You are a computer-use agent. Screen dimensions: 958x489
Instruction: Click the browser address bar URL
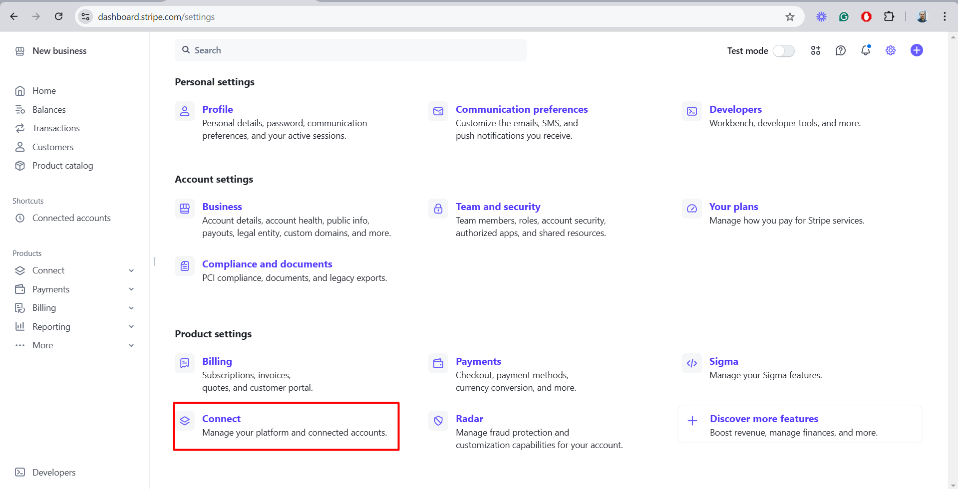(x=156, y=17)
